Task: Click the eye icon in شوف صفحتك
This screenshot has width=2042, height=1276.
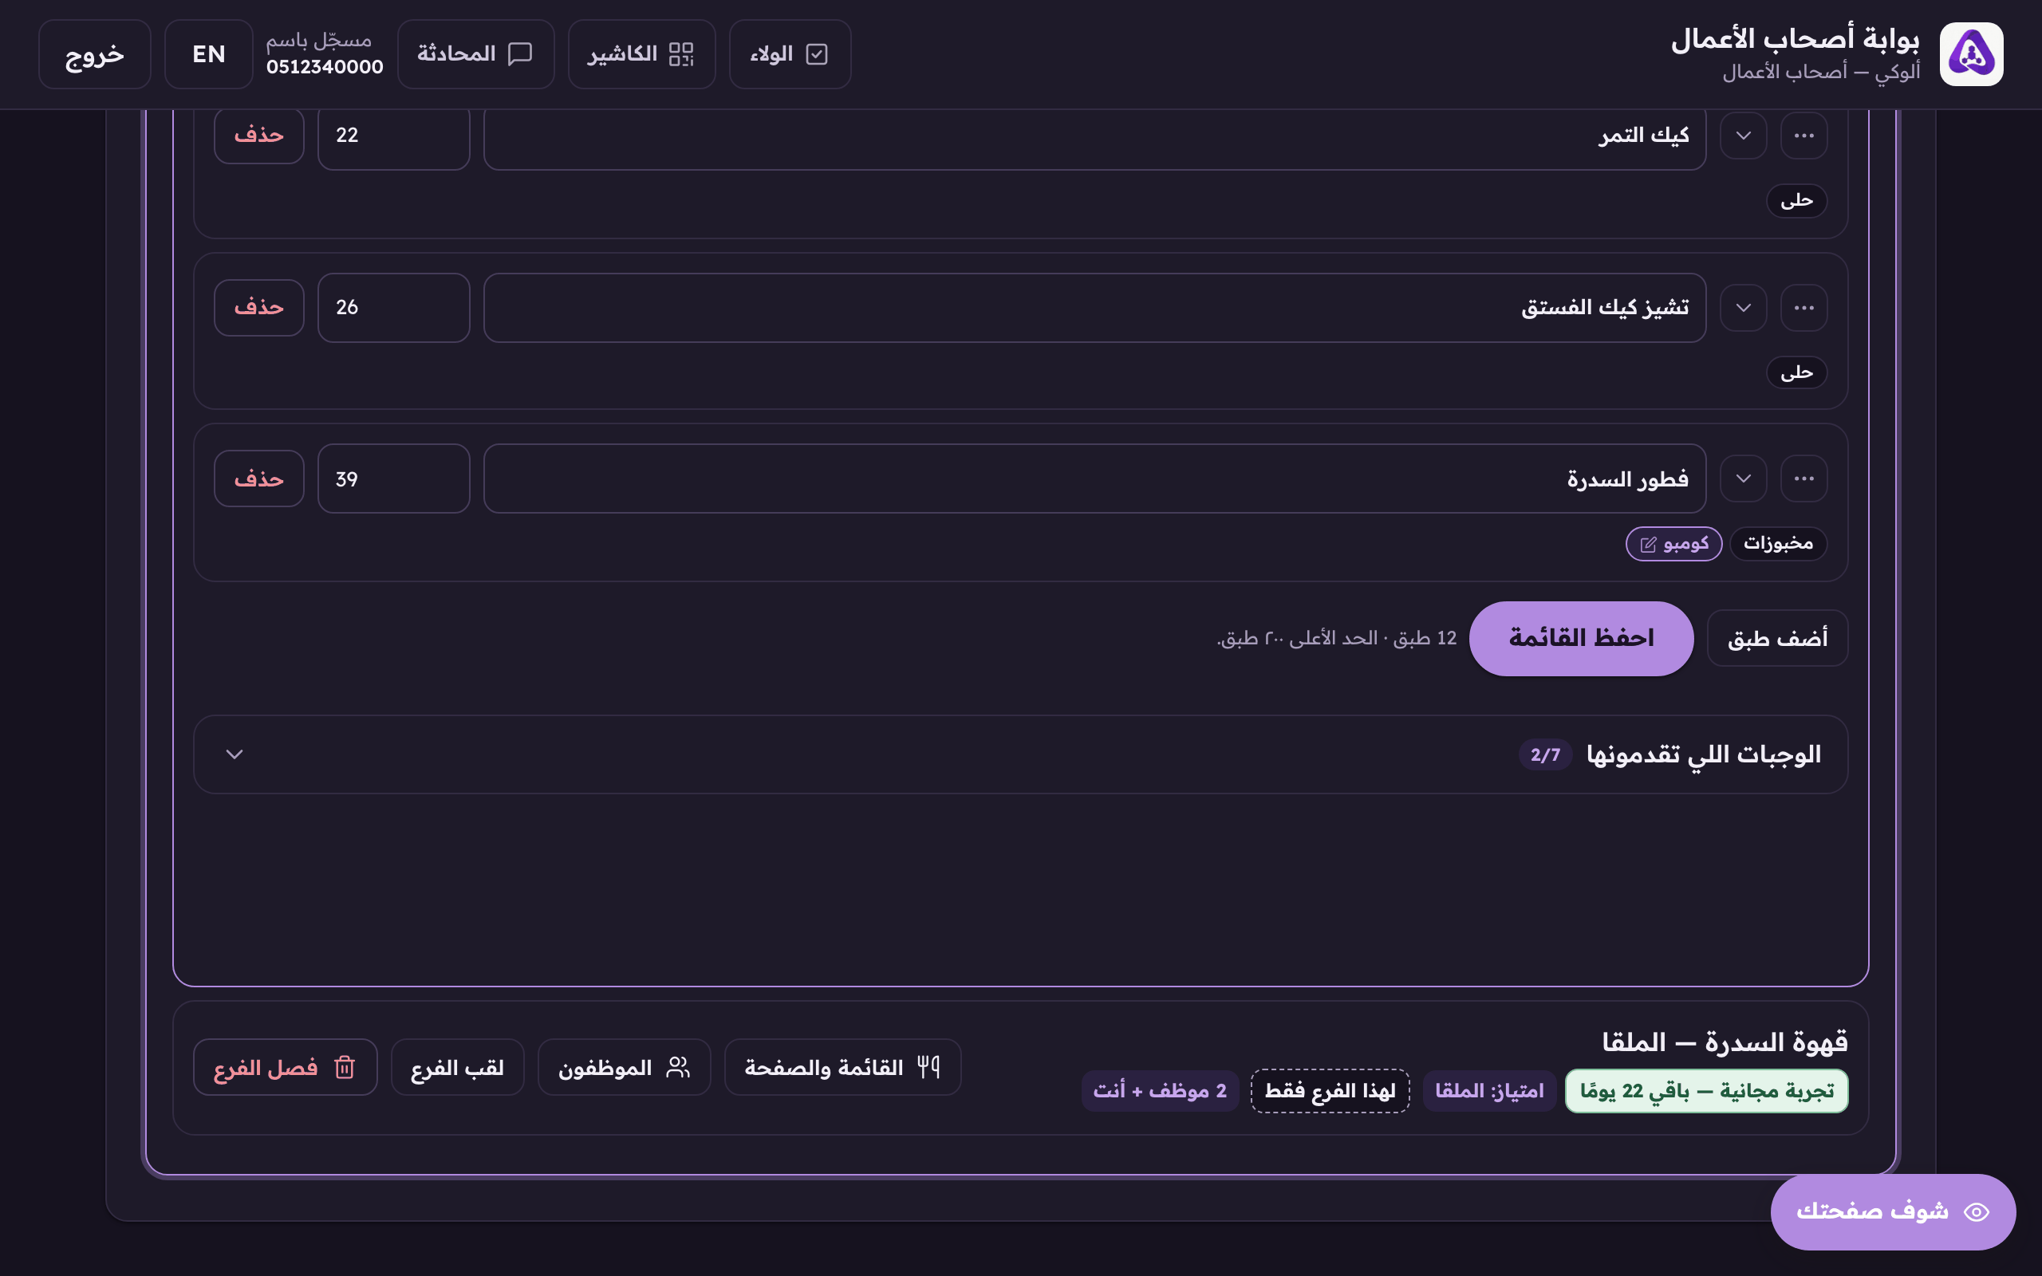Action: pos(1976,1212)
